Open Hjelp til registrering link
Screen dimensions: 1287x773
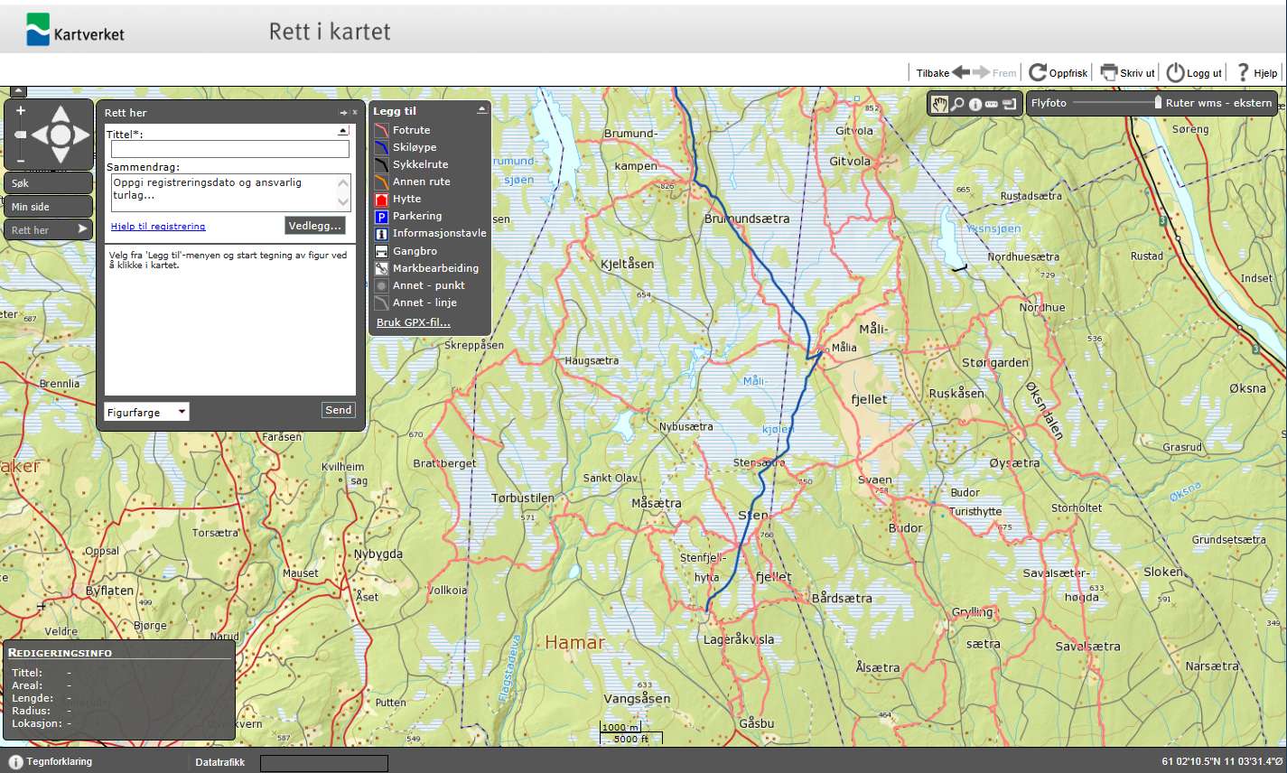pyautogui.click(x=158, y=227)
